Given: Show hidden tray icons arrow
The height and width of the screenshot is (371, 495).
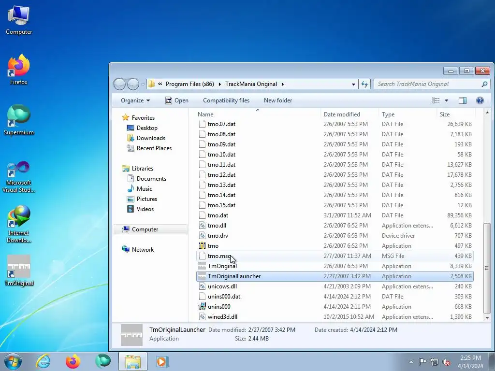Looking at the screenshot, I should click(x=411, y=362).
